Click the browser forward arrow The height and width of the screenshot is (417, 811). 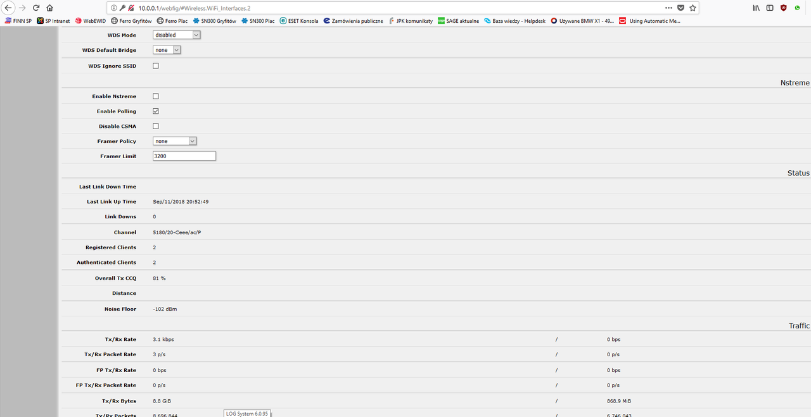click(22, 8)
